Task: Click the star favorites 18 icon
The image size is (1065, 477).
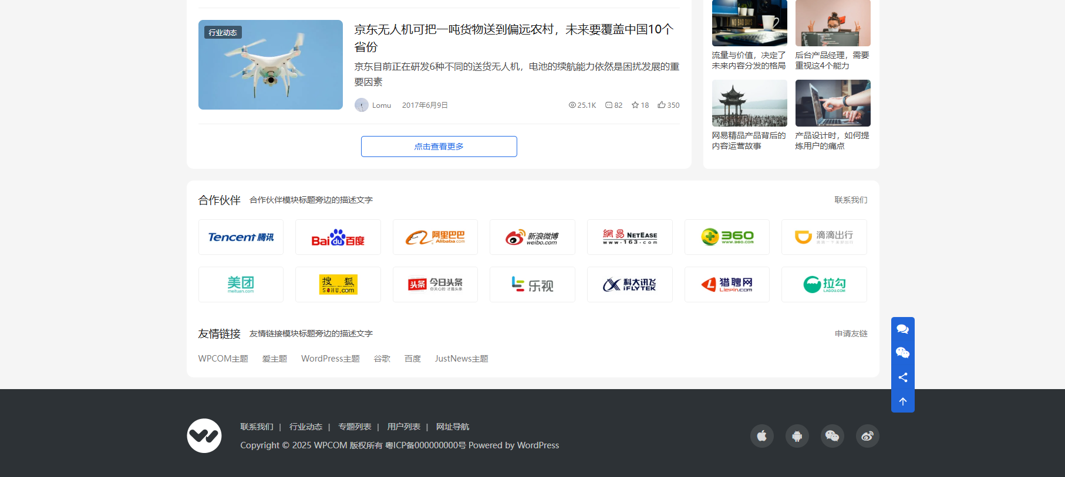Action: [635, 105]
